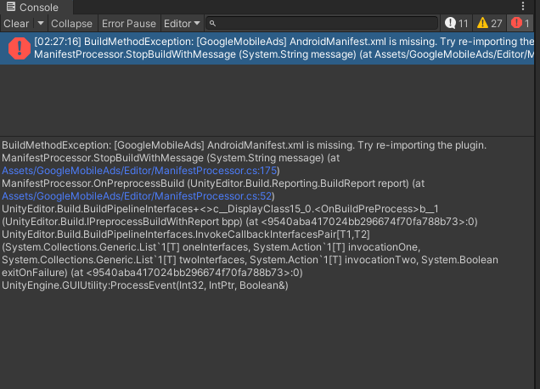Toggle info messages filter showing 11

click(x=456, y=24)
